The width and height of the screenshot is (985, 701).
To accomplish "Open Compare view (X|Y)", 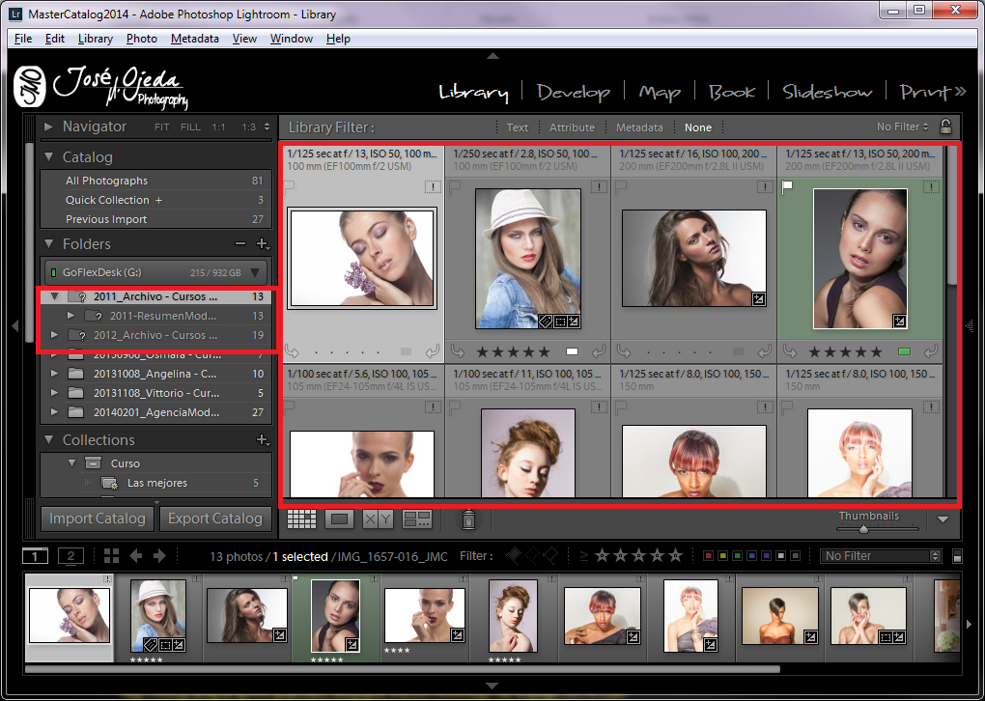I will tap(379, 519).
